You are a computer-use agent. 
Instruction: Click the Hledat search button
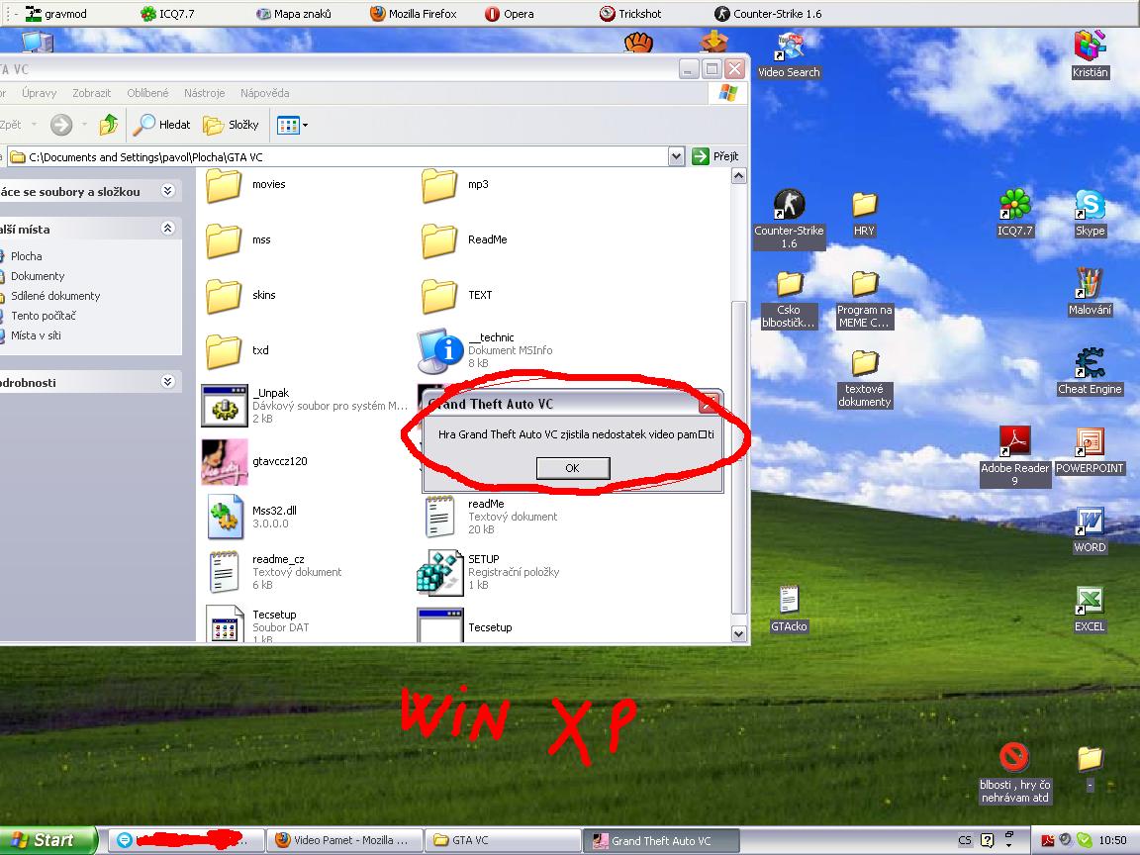click(162, 125)
